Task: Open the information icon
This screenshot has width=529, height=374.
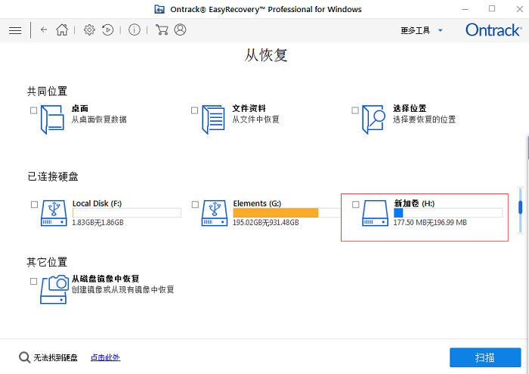Action: [135, 30]
